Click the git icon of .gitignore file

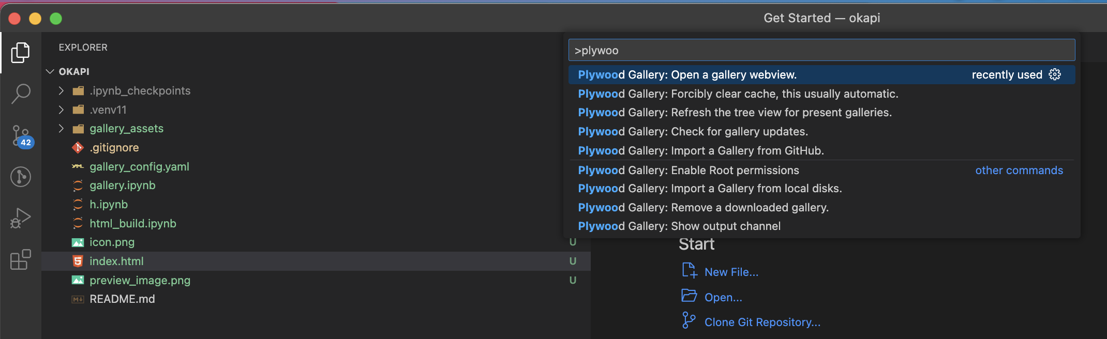point(78,148)
